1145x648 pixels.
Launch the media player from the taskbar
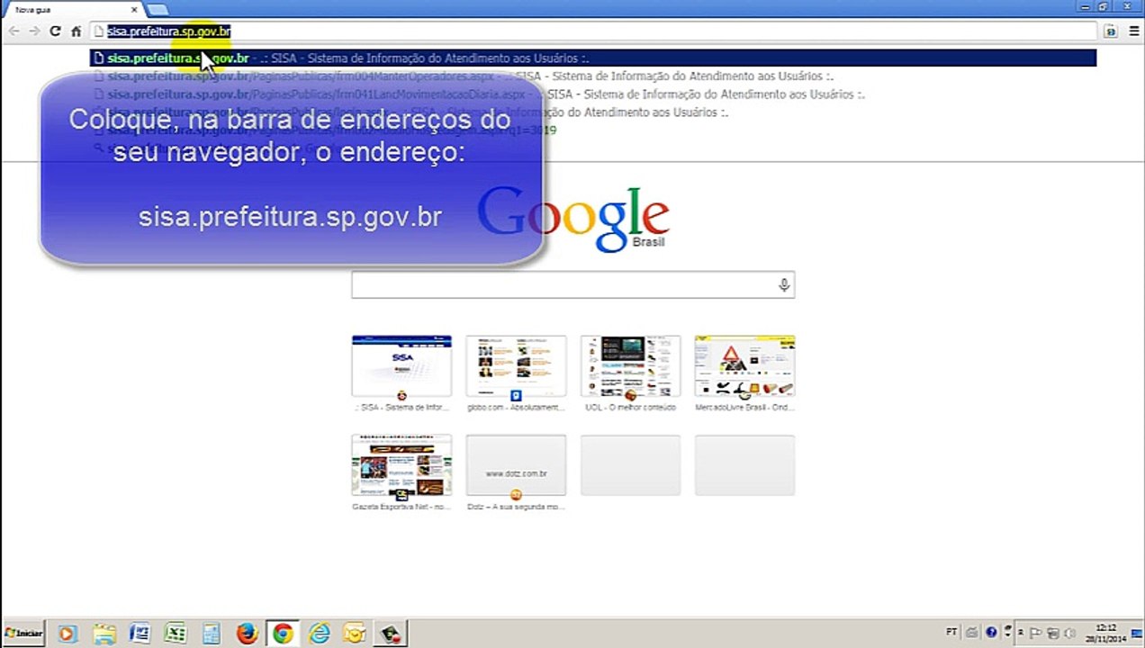pyautogui.click(x=68, y=634)
